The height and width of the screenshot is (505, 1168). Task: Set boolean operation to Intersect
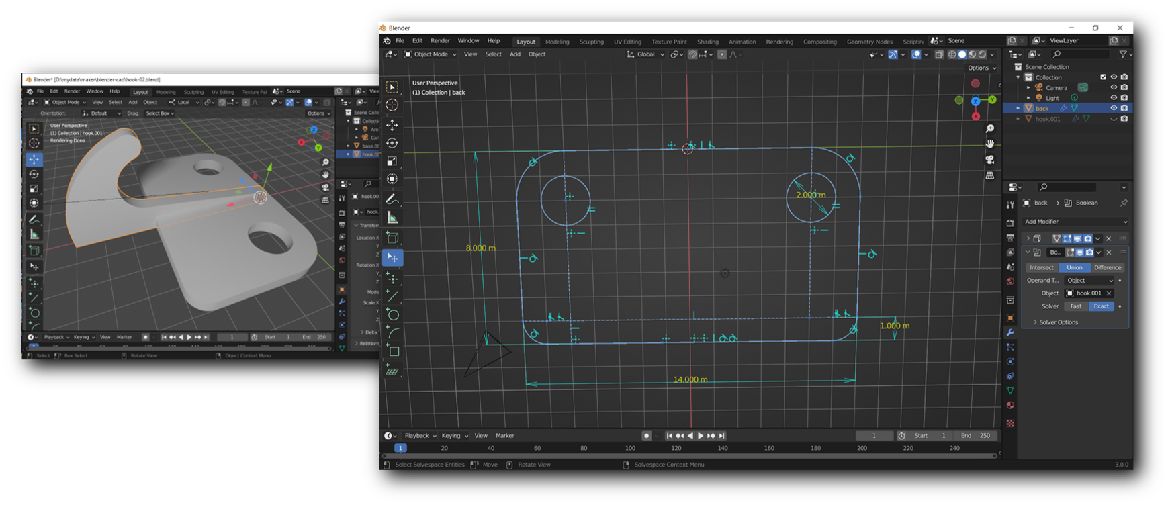1042,267
